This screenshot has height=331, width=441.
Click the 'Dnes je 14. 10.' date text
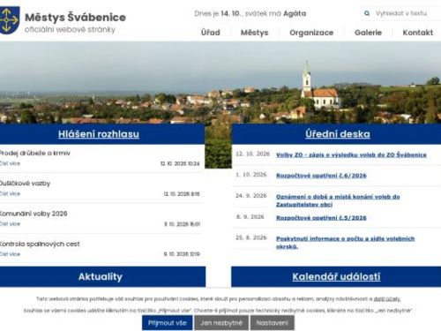coord(217,13)
